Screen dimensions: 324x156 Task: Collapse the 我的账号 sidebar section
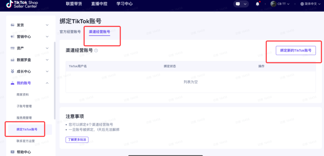[x=47, y=83]
